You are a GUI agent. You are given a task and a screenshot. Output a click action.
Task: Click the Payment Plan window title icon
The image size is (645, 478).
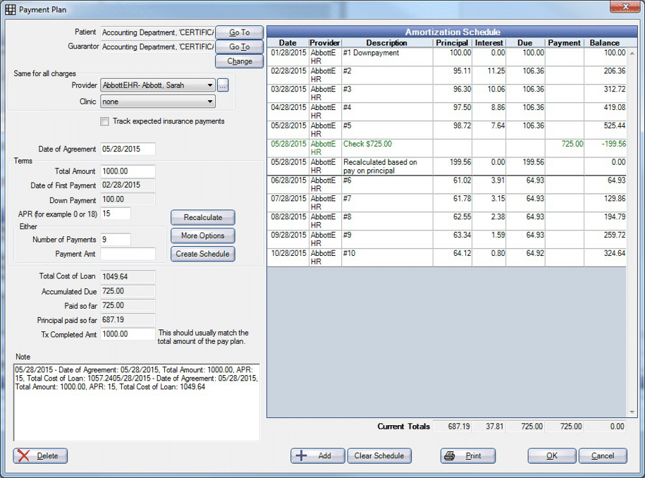tap(10, 10)
